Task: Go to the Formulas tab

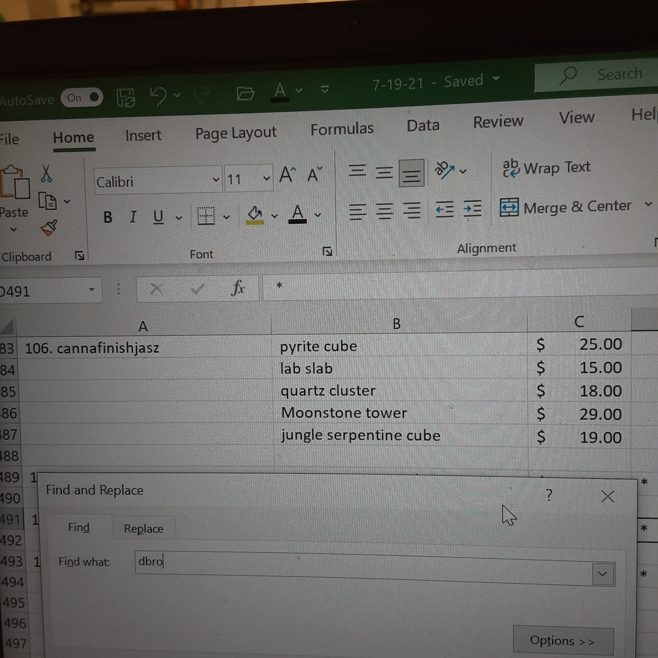Action: tap(342, 129)
